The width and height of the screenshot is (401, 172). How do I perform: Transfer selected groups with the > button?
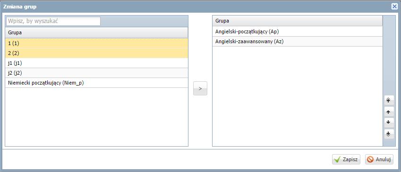pyautogui.click(x=200, y=88)
